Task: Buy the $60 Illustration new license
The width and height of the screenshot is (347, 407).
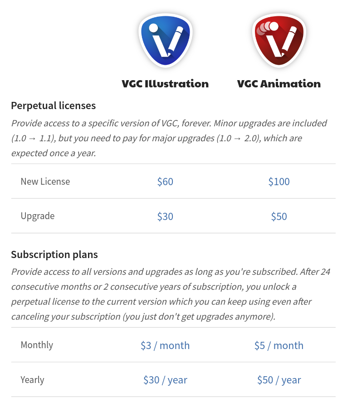Action: (x=165, y=182)
